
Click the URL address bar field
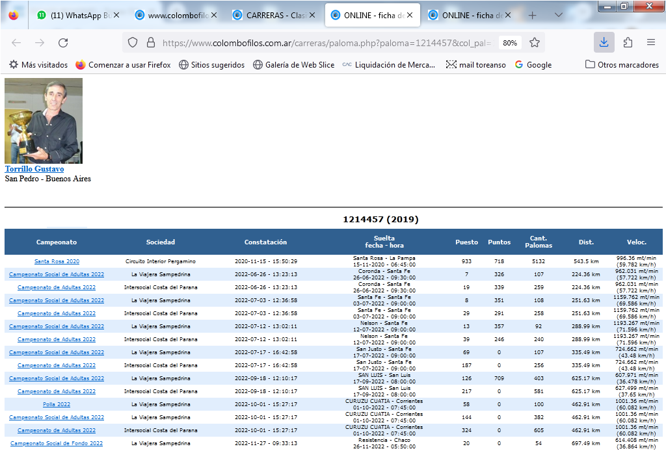(x=325, y=42)
